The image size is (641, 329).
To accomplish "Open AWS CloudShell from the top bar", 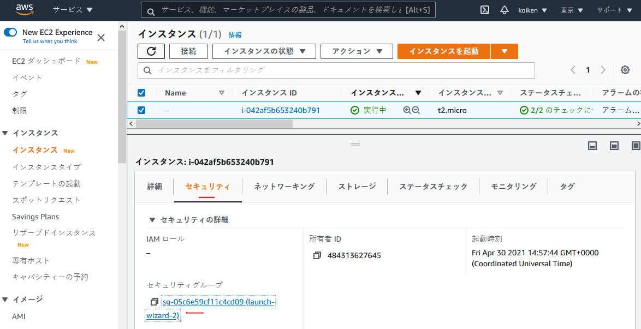I will tap(484, 9).
